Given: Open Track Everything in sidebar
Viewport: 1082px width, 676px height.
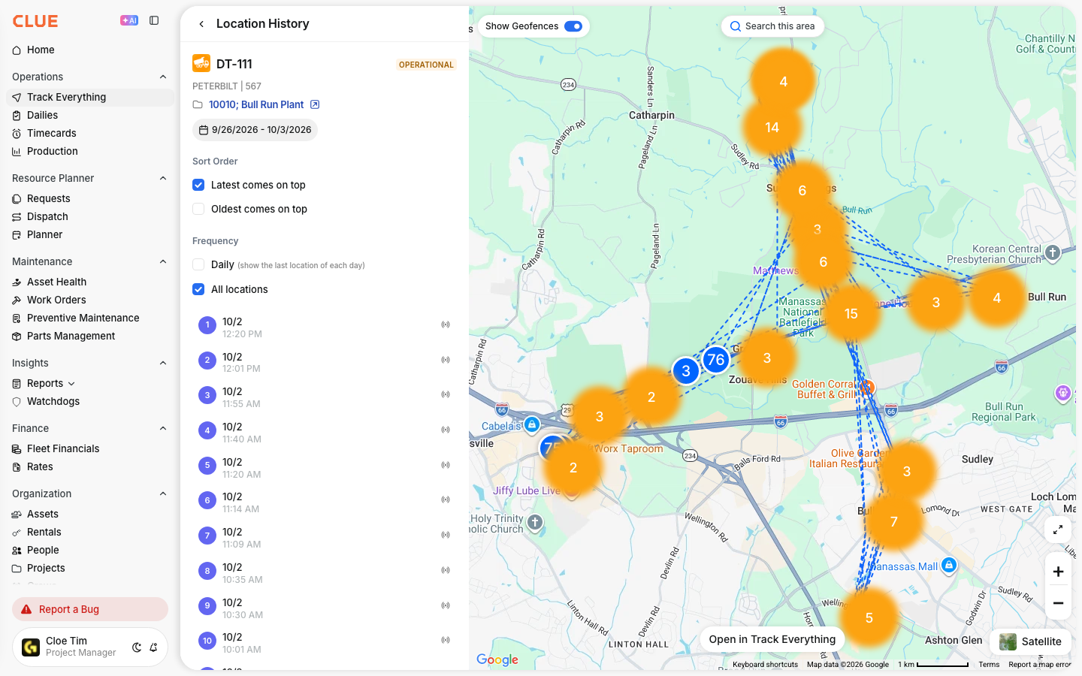Looking at the screenshot, I should click(90, 97).
